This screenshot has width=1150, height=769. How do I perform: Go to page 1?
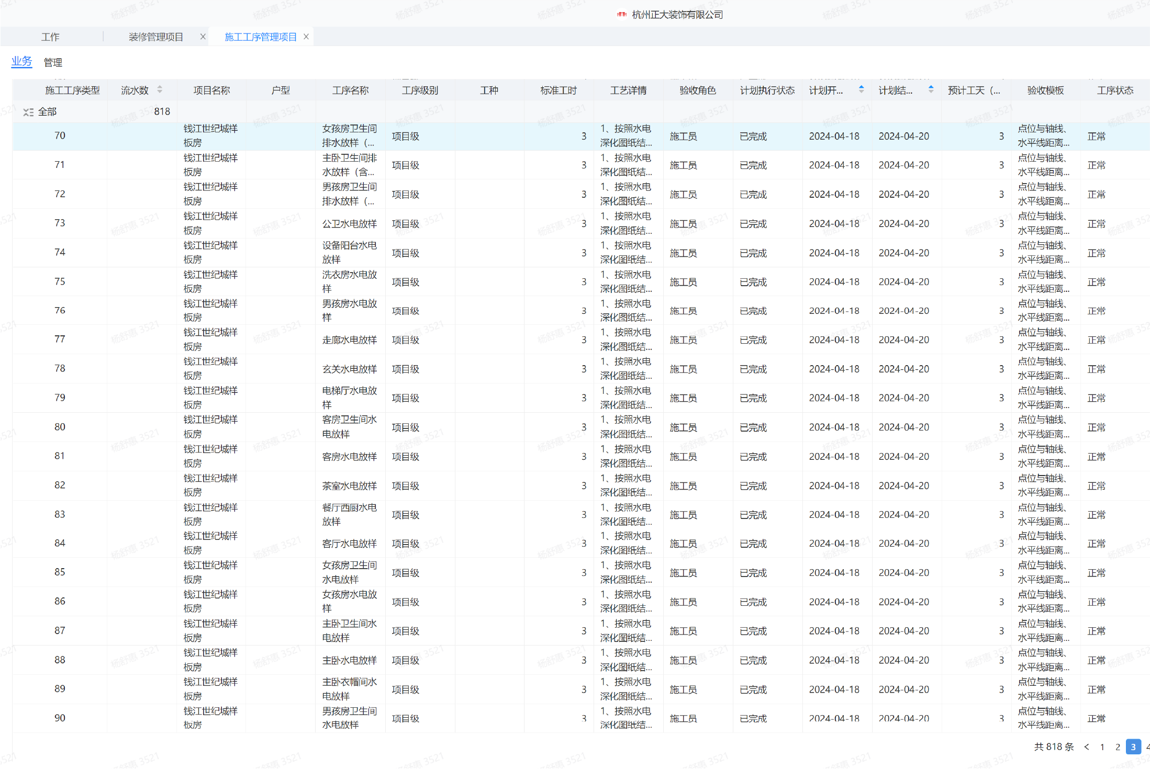pyautogui.click(x=1102, y=747)
